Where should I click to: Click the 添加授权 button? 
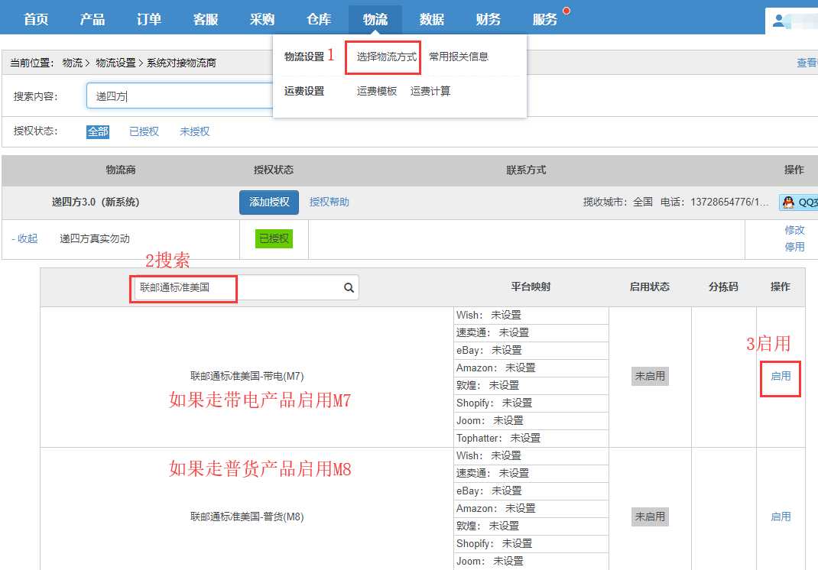pos(269,202)
